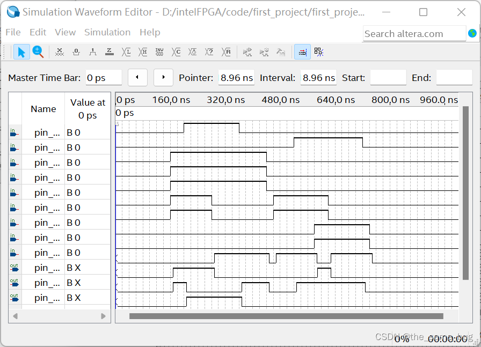Click the Pointer value field
The width and height of the screenshot is (481, 347).
237,78
